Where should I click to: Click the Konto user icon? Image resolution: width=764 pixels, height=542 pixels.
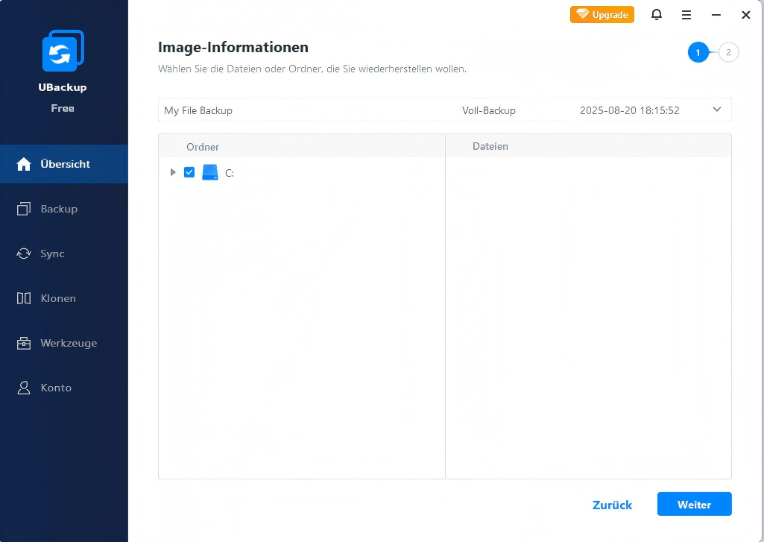tap(24, 388)
